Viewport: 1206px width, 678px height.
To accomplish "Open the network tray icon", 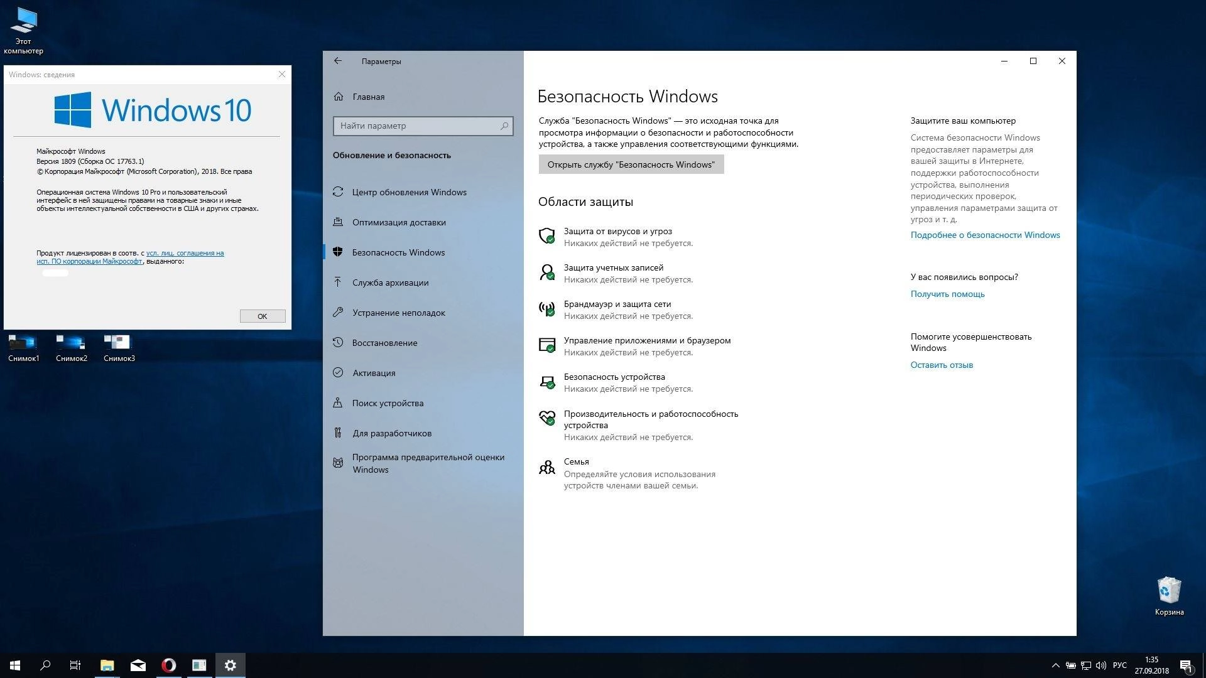I will point(1086,665).
